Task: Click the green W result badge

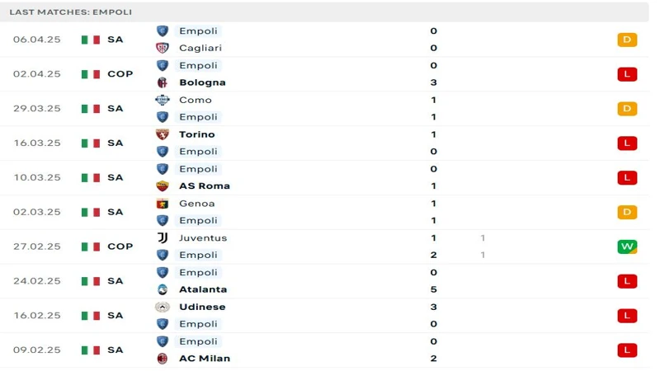Action: tap(627, 247)
